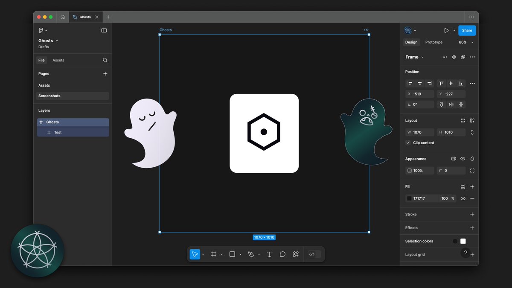Click the rotation angle field

point(420,105)
